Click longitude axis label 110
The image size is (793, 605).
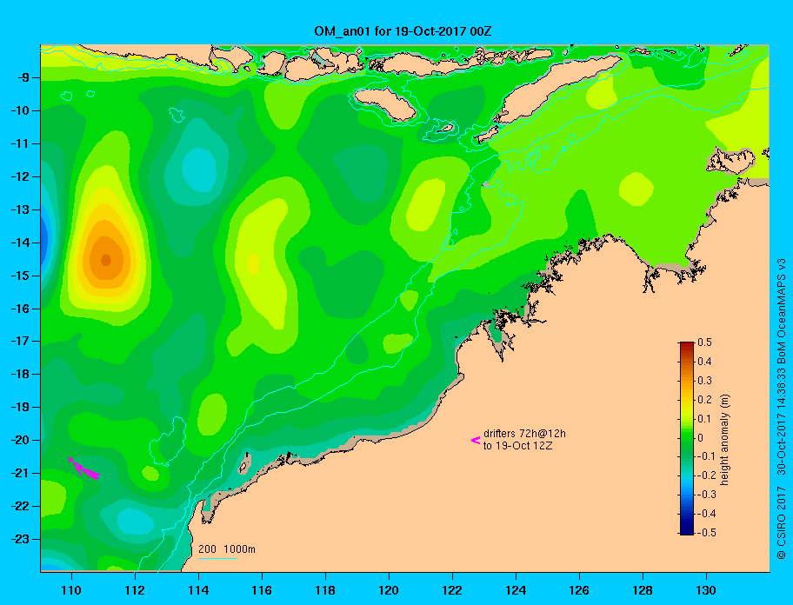(71, 590)
